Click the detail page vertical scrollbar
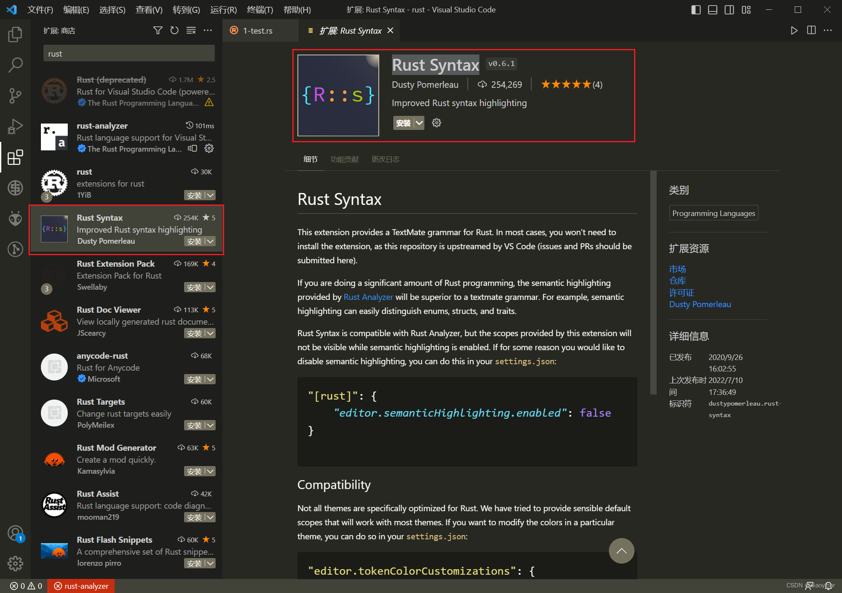Screen dimensions: 842x593 [653, 283]
